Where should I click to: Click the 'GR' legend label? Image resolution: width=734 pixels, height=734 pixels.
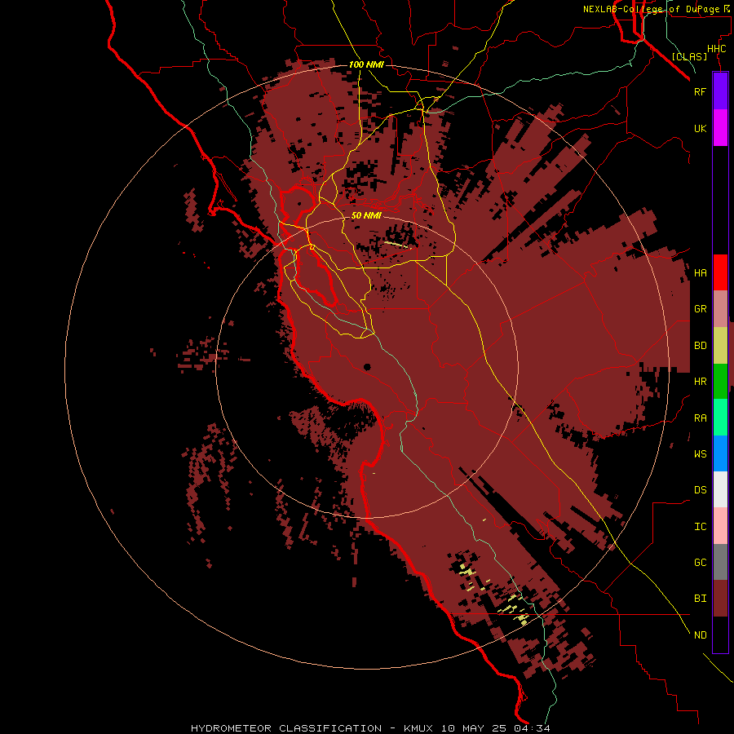pyautogui.click(x=700, y=309)
